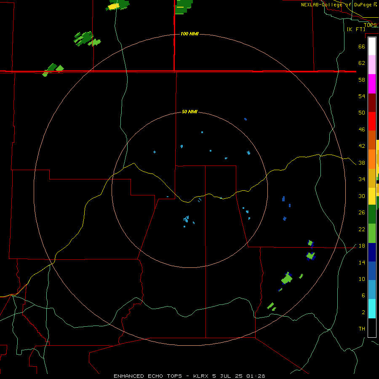The image size is (379, 379).
Task: Click the legend value "18"
Action: tap(362, 246)
